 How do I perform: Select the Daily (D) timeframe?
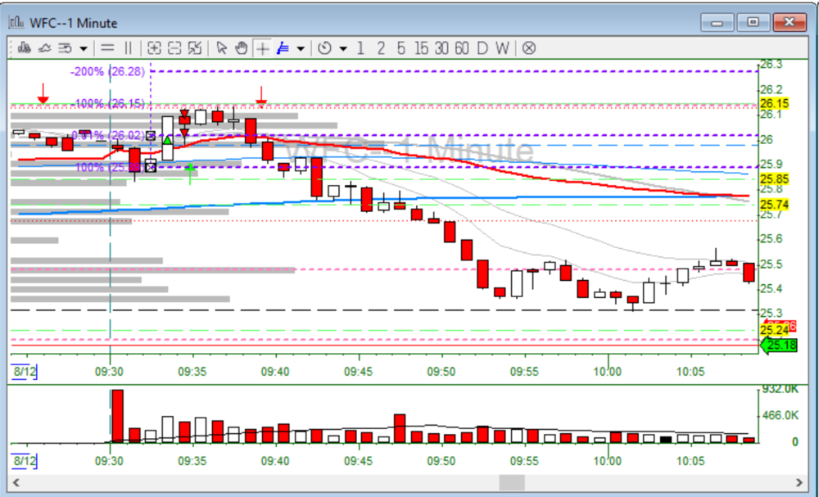tap(482, 48)
